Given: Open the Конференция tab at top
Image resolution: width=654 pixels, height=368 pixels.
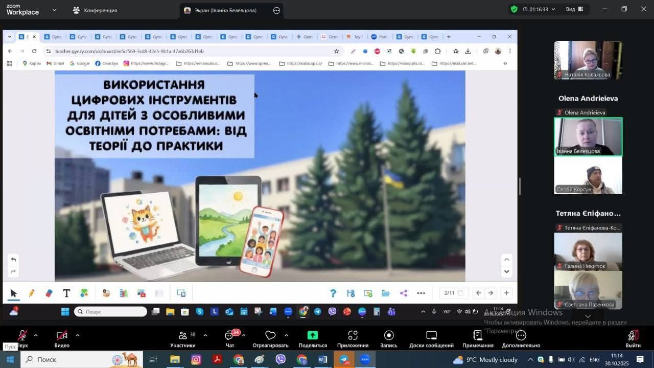Looking at the screenshot, I should pyautogui.click(x=95, y=10).
